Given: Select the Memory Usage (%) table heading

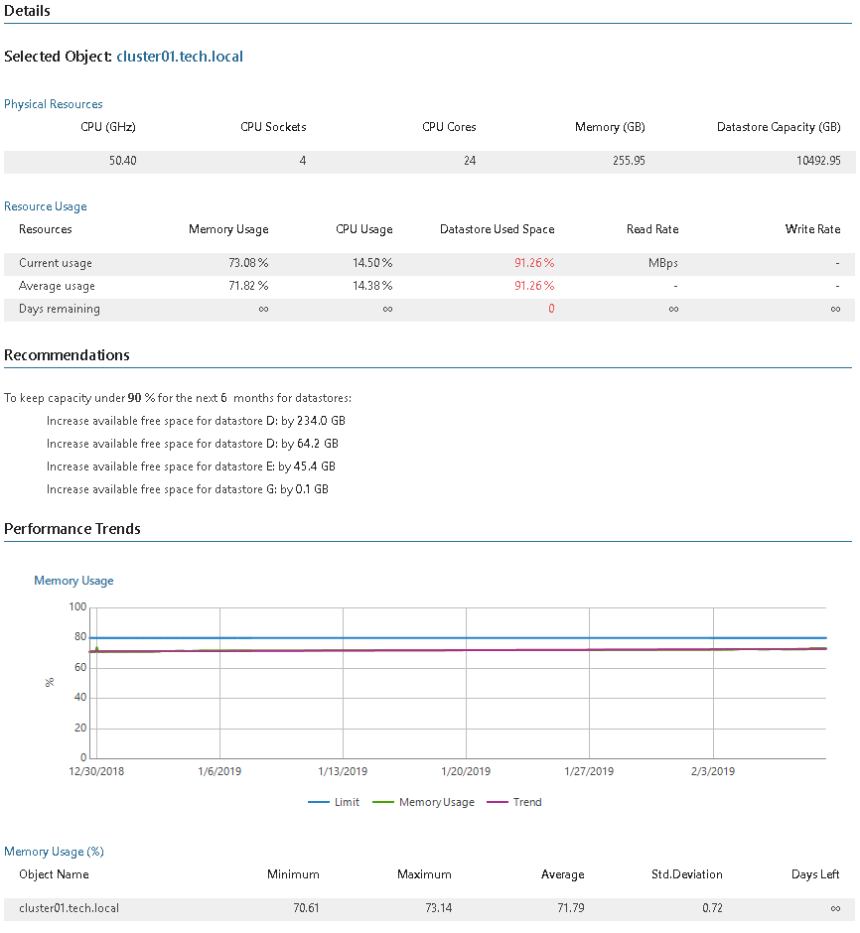Looking at the screenshot, I should [x=55, y=852].
